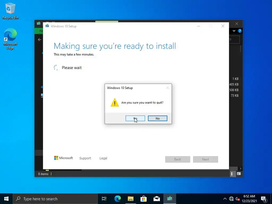Confirm quitting with the Yes button

135,118
